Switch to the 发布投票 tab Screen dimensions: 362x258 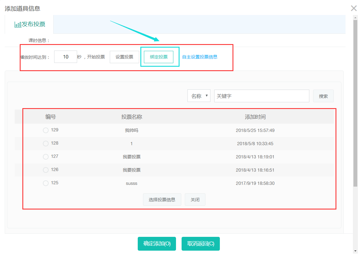tap(29, 24)
